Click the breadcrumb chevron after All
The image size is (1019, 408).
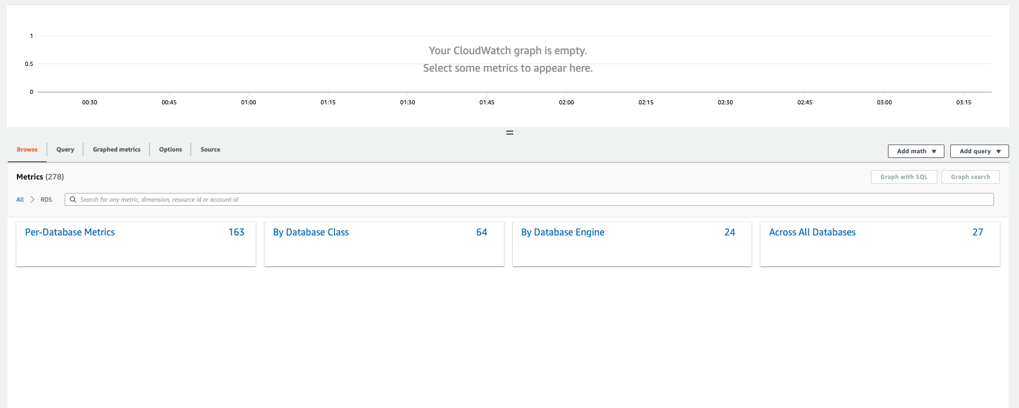(x=32, y=199)
